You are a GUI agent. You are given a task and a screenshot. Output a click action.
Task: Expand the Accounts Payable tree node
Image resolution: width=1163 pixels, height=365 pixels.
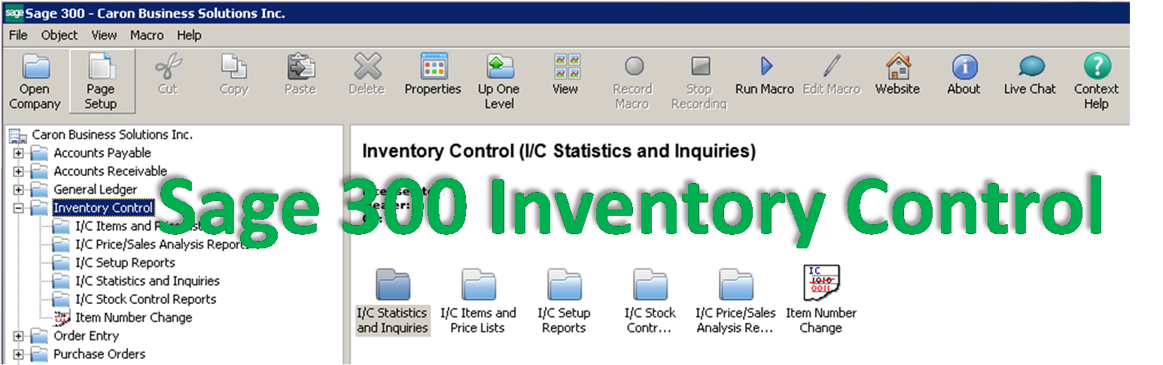pyautogui.click(x=19, y=153)
